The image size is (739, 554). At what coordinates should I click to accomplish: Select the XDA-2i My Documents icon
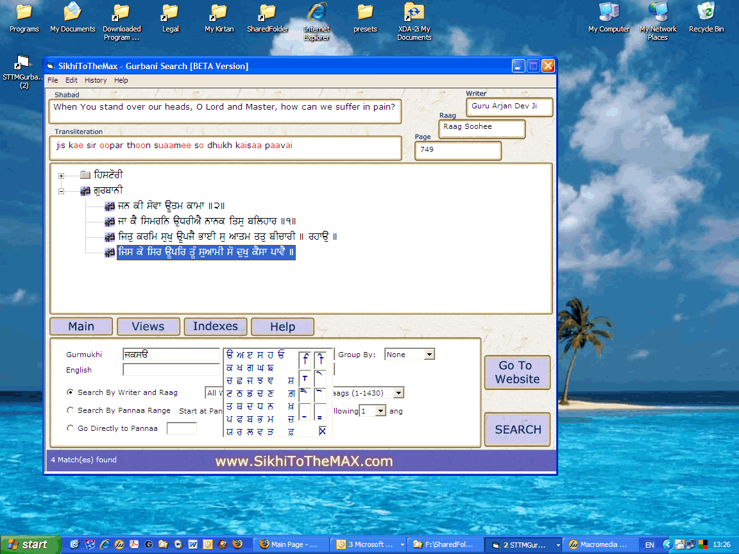[x=414, y=22]
